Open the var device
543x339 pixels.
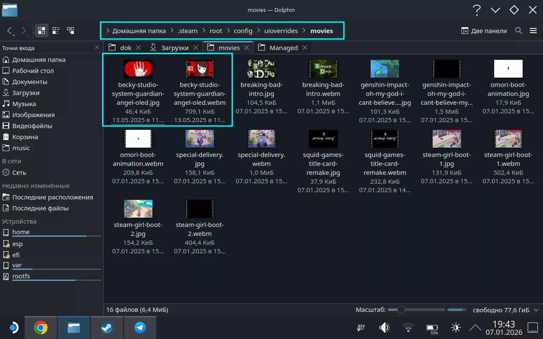click(51, 266)
